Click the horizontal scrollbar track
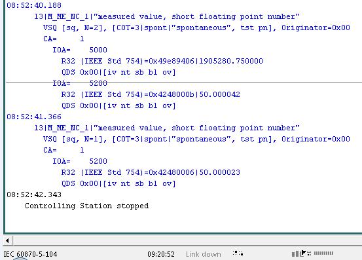 (x=187, y=240)
